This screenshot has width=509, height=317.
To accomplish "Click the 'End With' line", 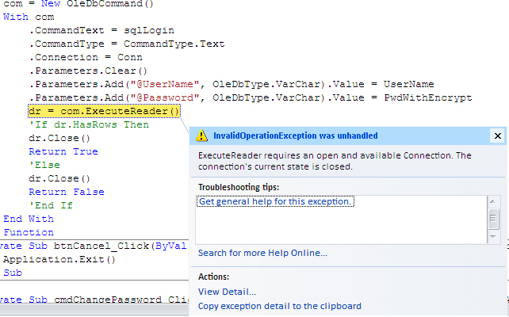I will [x=29, y=219].
